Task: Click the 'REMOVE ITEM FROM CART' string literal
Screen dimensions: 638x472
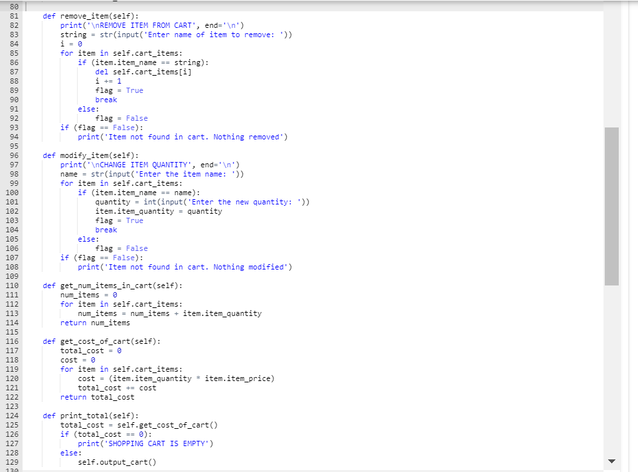Action: 126,25
